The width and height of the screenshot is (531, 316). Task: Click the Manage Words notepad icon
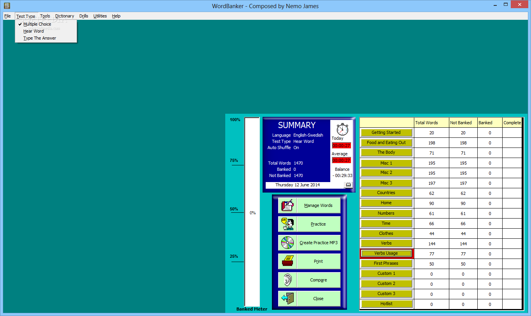[x=287, y=205]
